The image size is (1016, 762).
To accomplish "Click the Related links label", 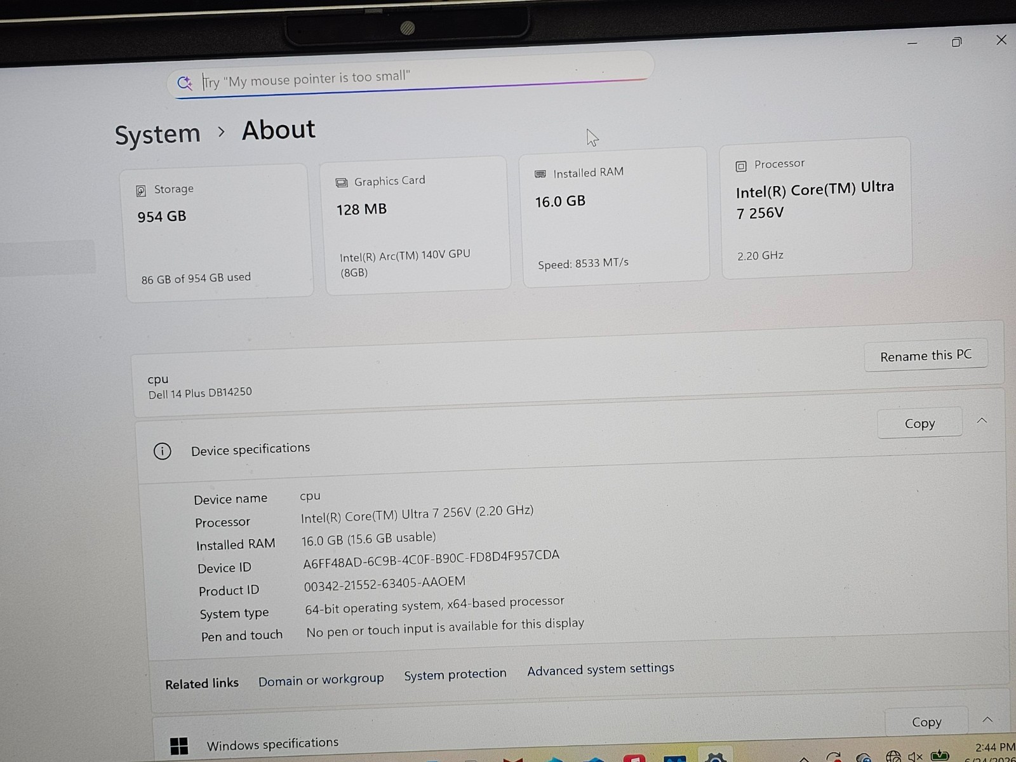I will tap(202, 684).
